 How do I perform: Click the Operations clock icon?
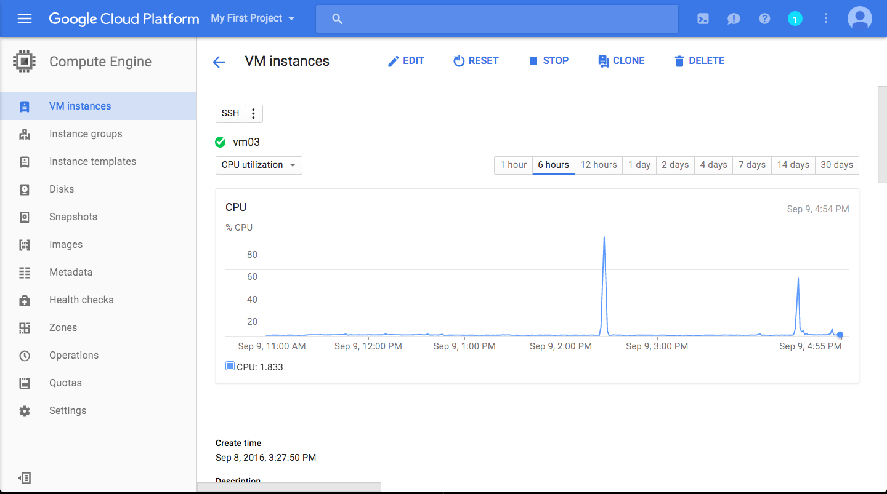[x=25, y=356]
